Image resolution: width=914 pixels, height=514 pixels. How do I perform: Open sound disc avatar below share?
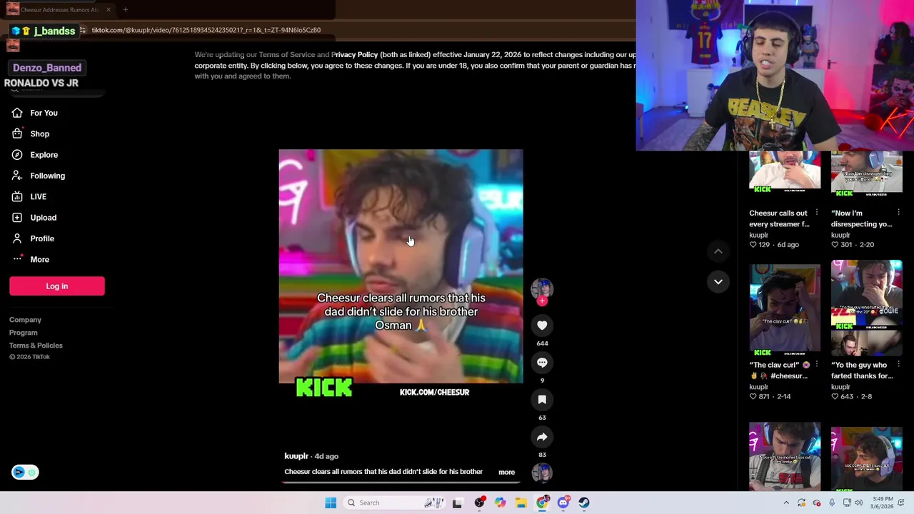[x=542, y=472]
